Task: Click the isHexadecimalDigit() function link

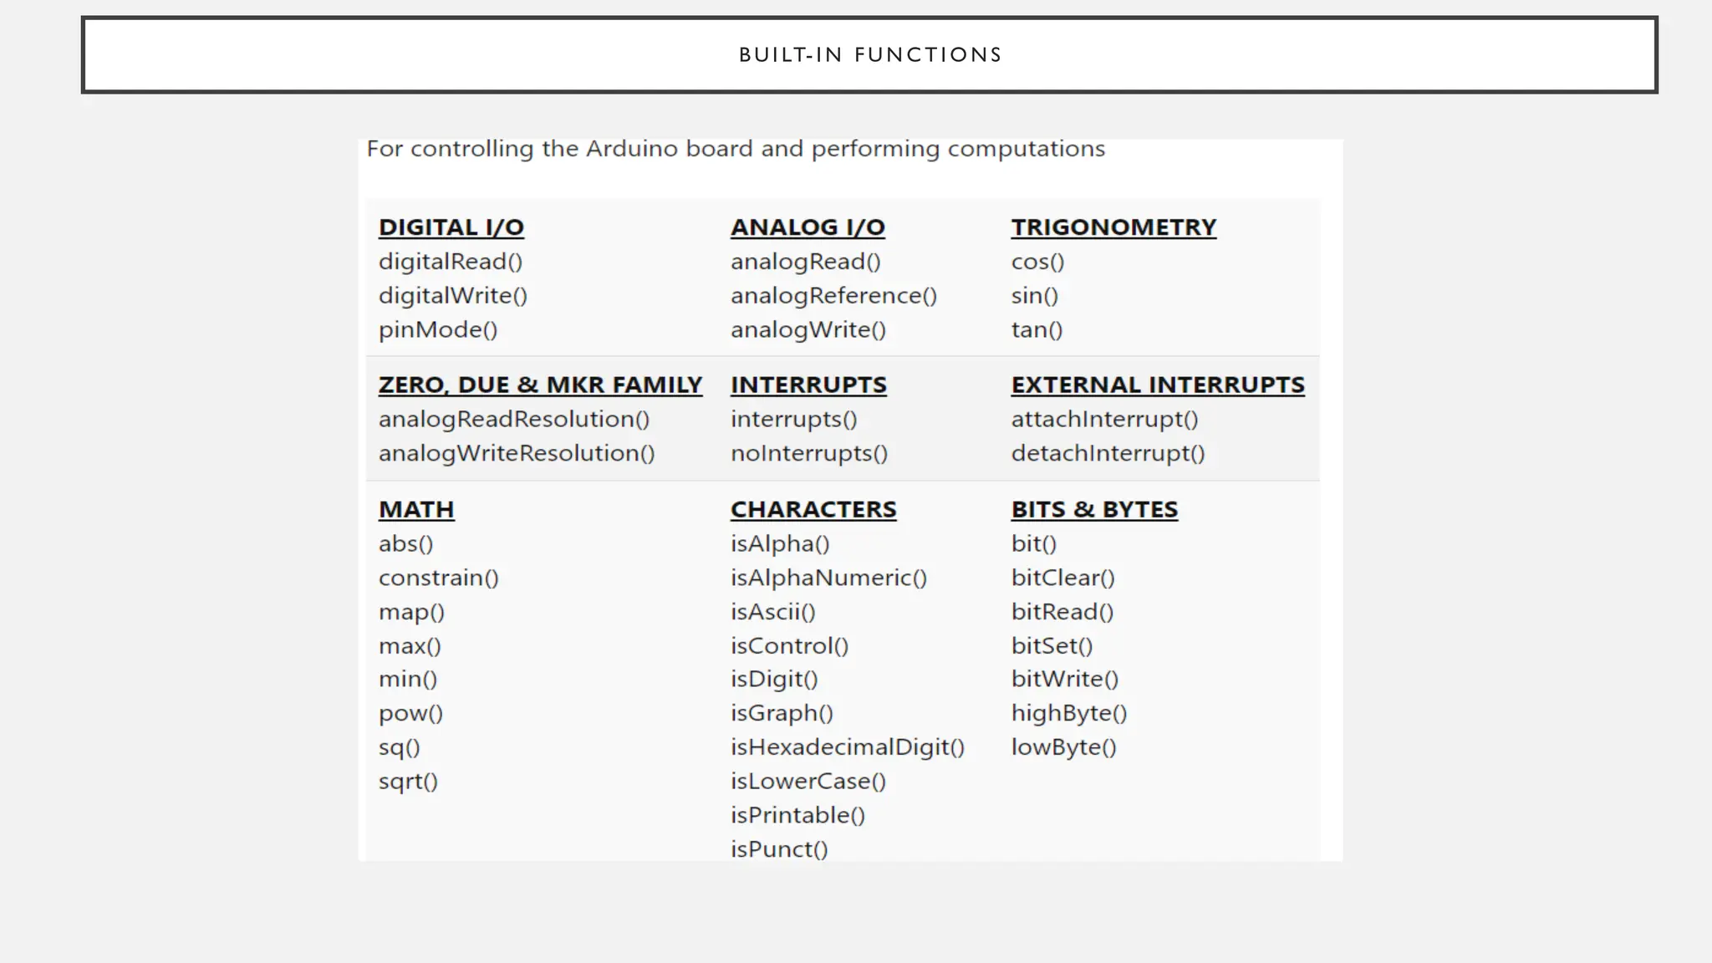Action: pos(847,747)
